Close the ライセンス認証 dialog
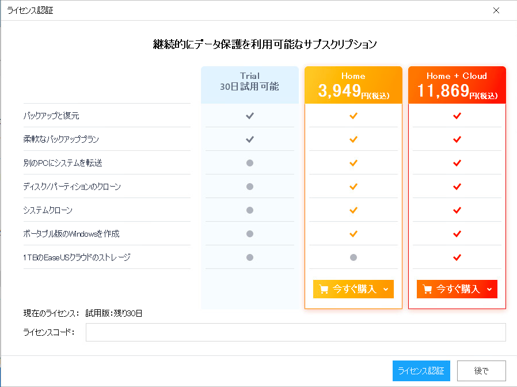Screen dimensions: 517x387 point(497,10)
